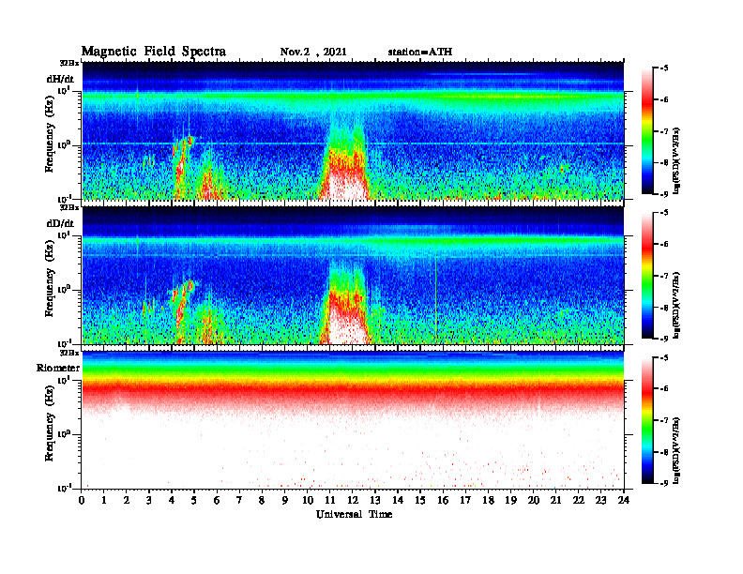Select the "dD/dt" panel label
The width and height of the screenshot is (743, 574).
60,223
